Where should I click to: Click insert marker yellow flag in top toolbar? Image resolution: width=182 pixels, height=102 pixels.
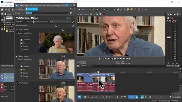(128, 9)
